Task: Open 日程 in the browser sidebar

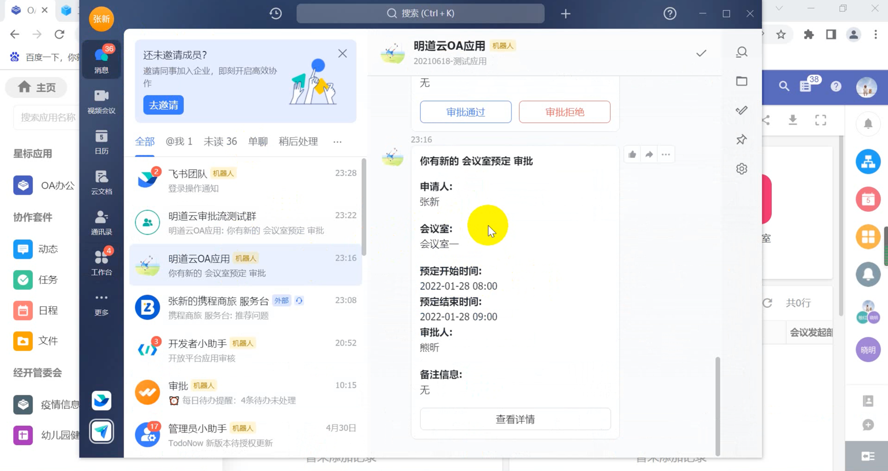Action: point(37,310)
